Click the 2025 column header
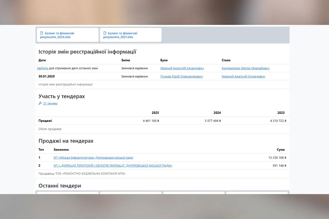The height and width of the screenshot is (219, 329). (x=155, y=113)
